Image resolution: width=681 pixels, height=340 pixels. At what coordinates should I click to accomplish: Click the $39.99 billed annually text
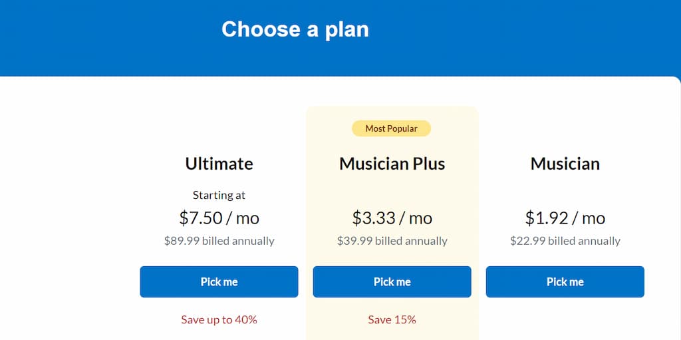pos(392,241)
